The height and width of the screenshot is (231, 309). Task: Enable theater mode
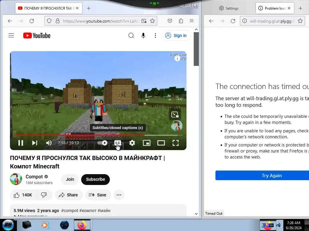point(161,143)
